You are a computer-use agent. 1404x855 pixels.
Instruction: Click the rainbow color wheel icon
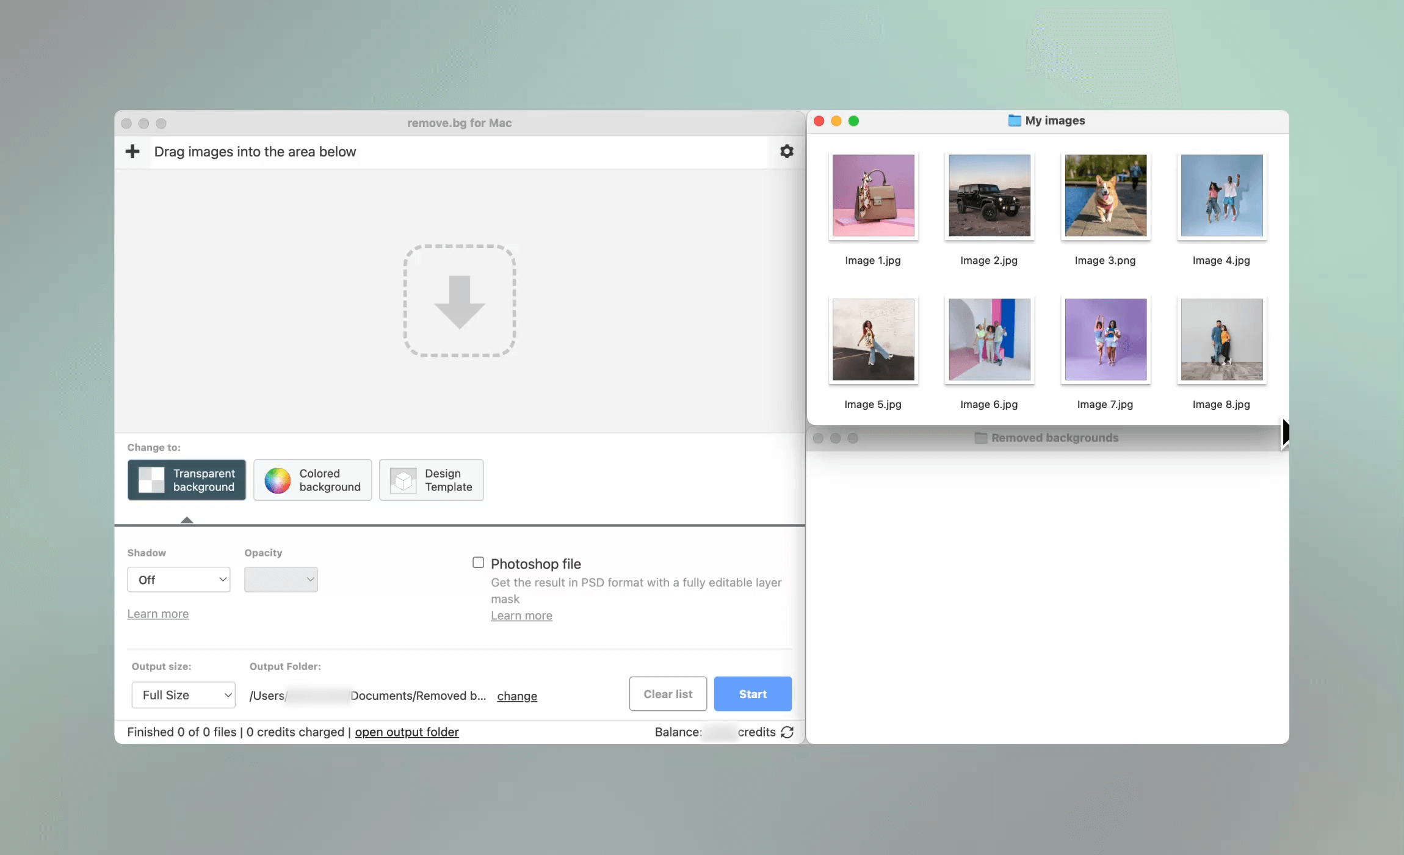[x=277, y=481]
